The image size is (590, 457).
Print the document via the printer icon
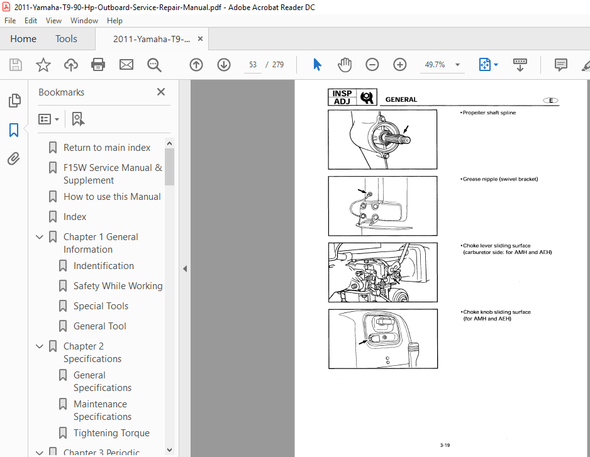click(x=98, y=65)
